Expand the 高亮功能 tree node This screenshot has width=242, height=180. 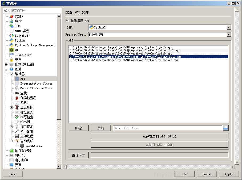(x=11, y=107)
